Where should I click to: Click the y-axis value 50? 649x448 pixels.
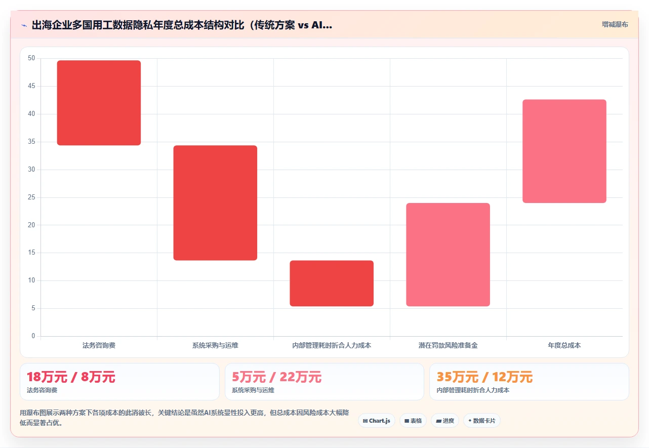tap(31, 58)
